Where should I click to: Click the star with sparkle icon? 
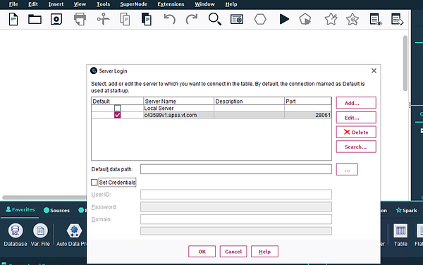coord(331,19)
